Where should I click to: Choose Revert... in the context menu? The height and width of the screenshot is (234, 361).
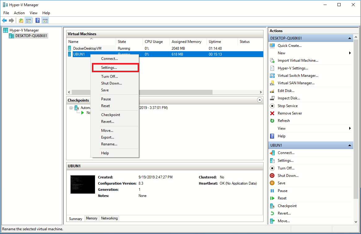point(115,122)
